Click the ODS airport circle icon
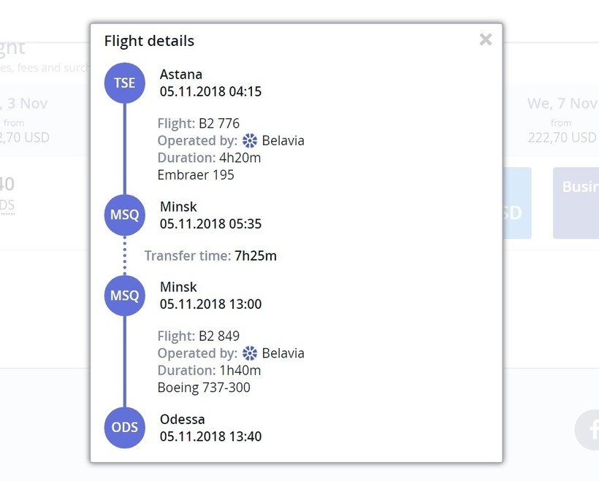The height and width of the screenshot is (481, 599). (x=124, y=428)
